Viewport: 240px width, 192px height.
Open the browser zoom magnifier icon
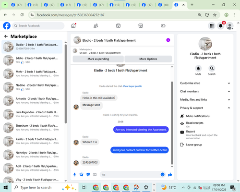200,15
